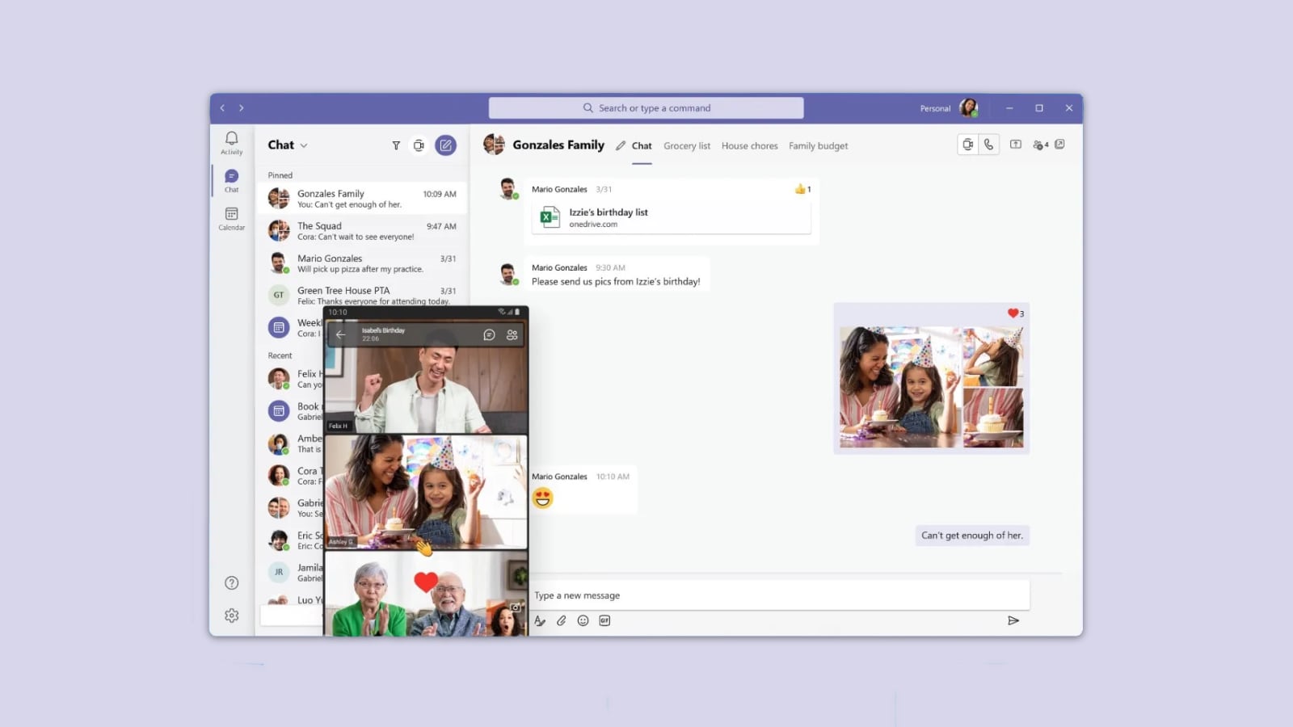
Task: Click the heart reaction on photo collage
Action: coord(1016,313)
